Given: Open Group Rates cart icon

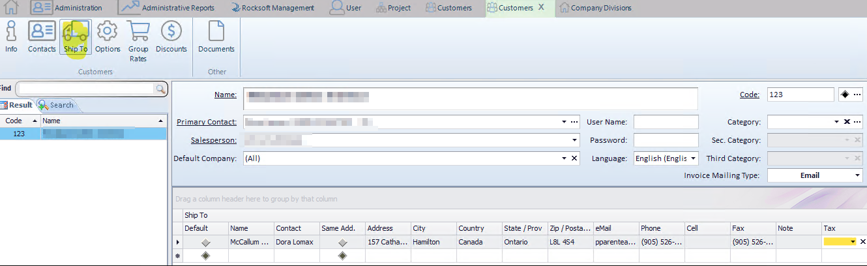Looking at the screenshot, I should click(138, 39).
